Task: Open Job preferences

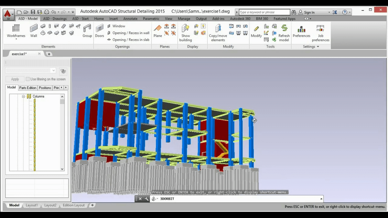Action: pos(320,33)
